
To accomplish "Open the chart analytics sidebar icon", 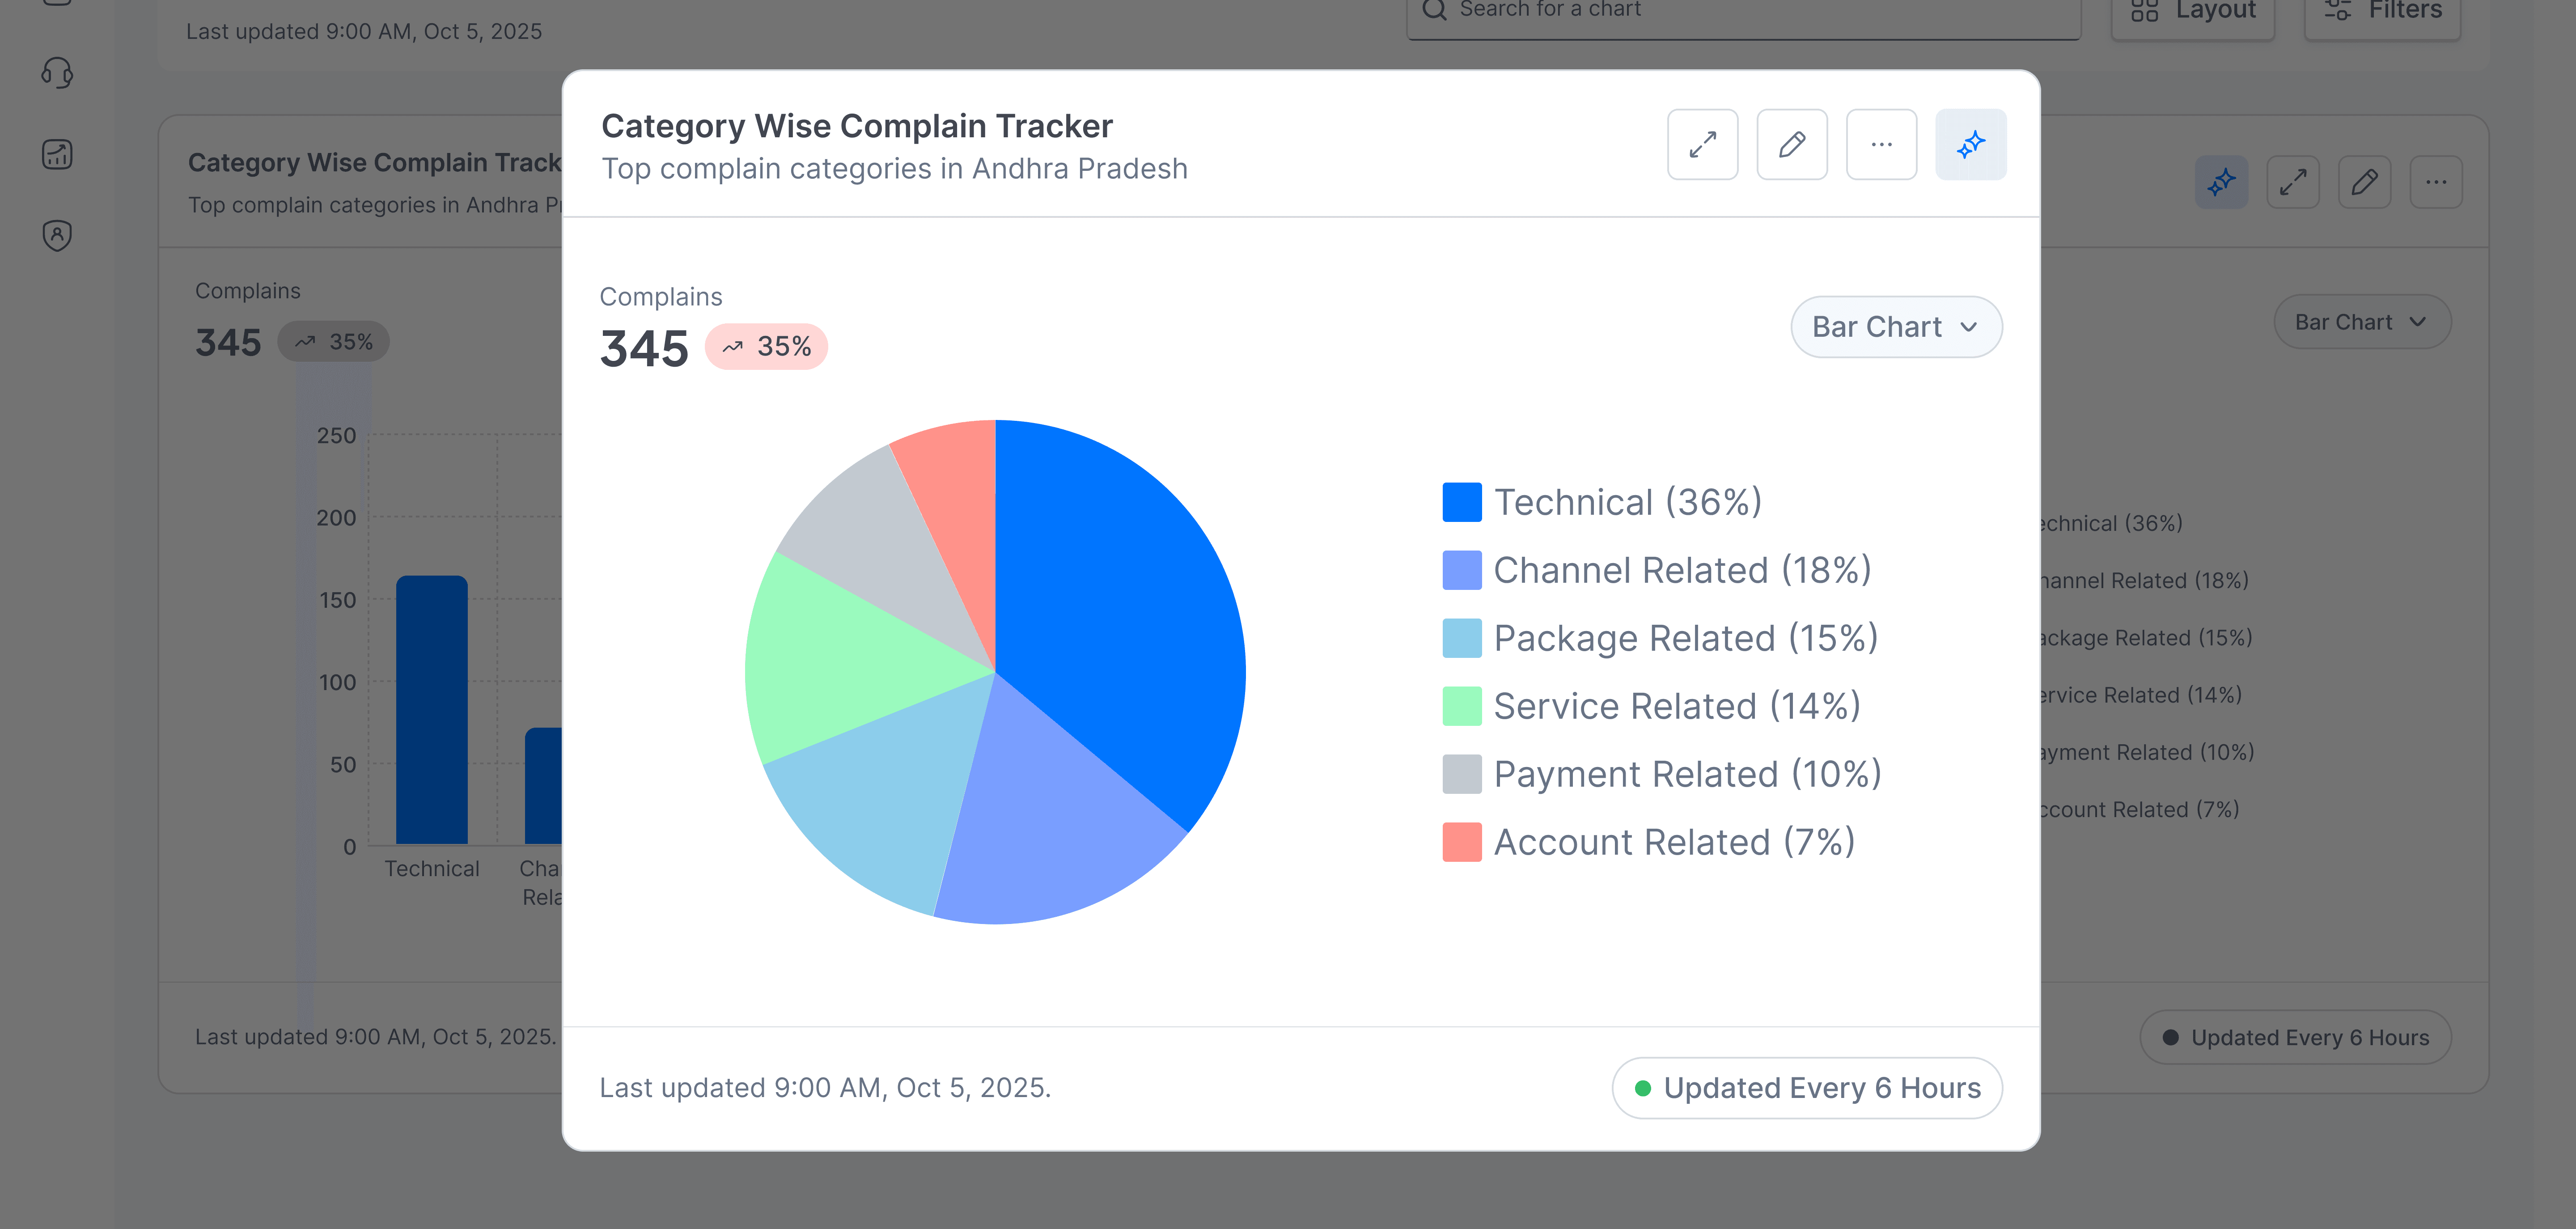I will pyautogui.click(x=57, y=154).
